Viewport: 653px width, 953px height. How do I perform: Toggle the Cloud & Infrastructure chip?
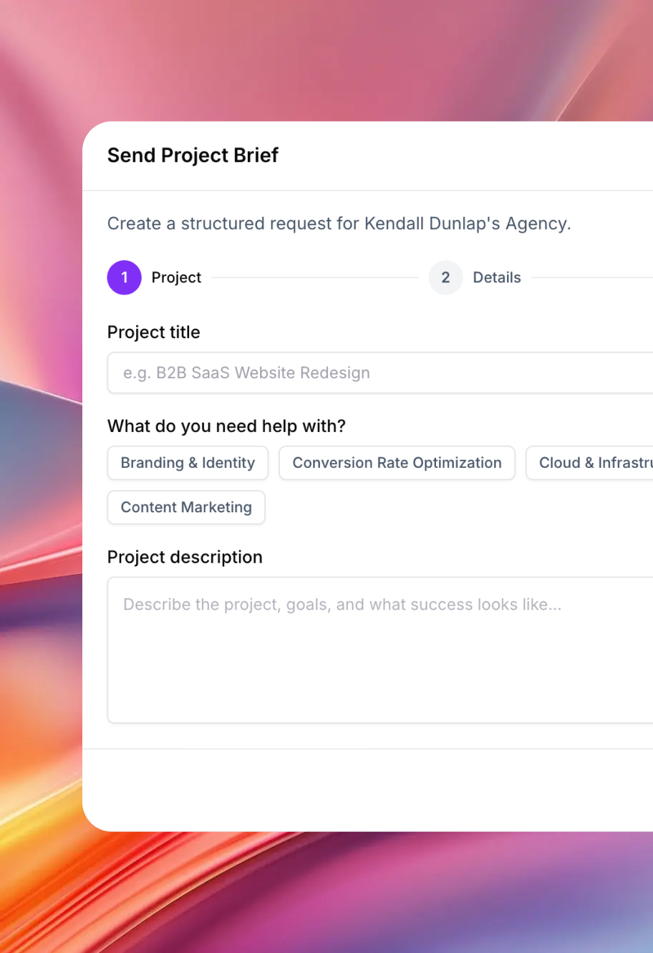[590, 463]
